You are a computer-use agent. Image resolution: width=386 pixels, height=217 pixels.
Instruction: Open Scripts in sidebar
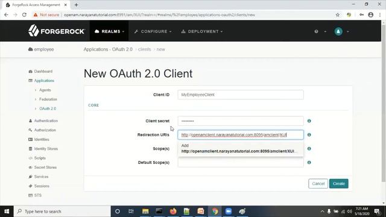pos(40,158)
